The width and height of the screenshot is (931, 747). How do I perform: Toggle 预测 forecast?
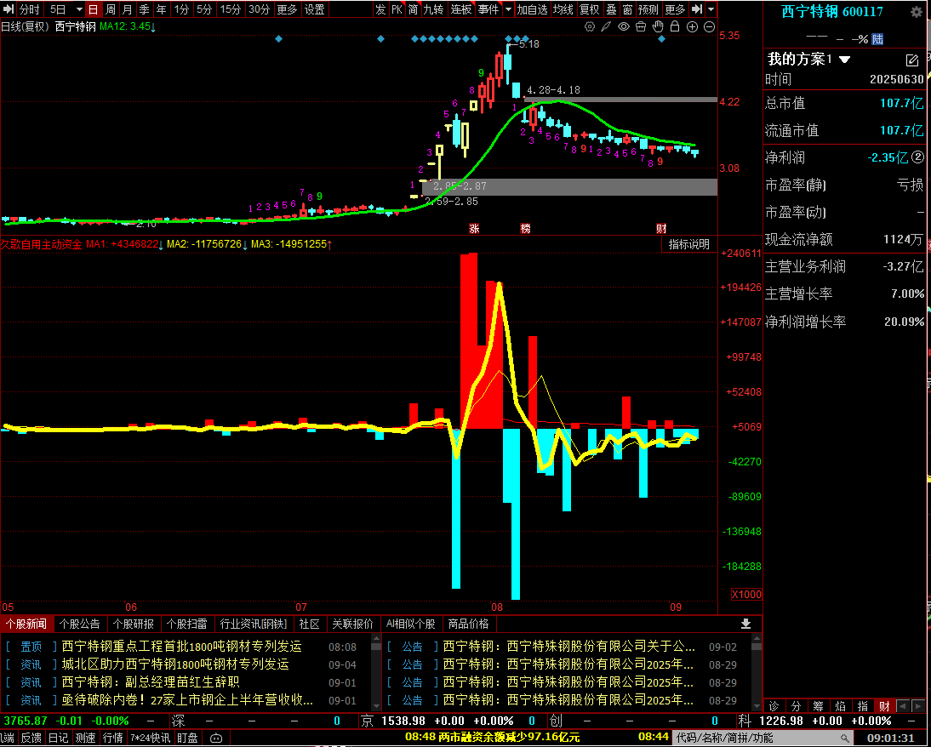pos(648,9)
